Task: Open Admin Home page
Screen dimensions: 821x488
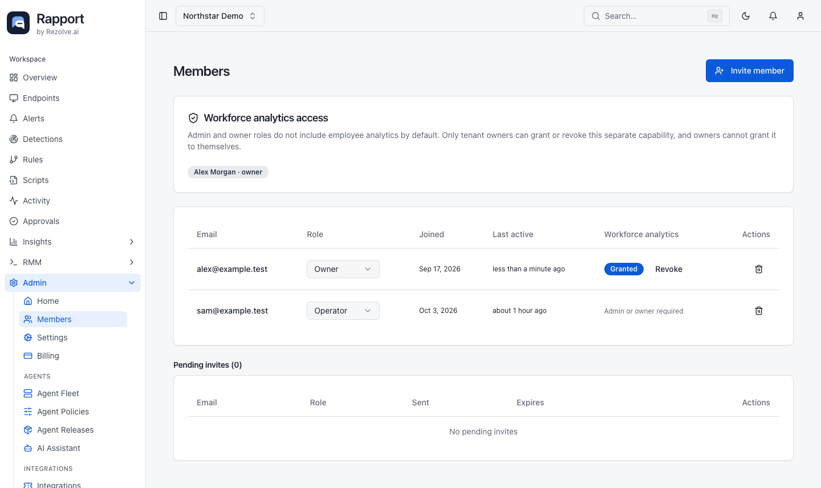Action: pos(73,301)
